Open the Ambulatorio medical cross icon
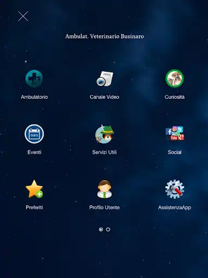 (34, 79)
